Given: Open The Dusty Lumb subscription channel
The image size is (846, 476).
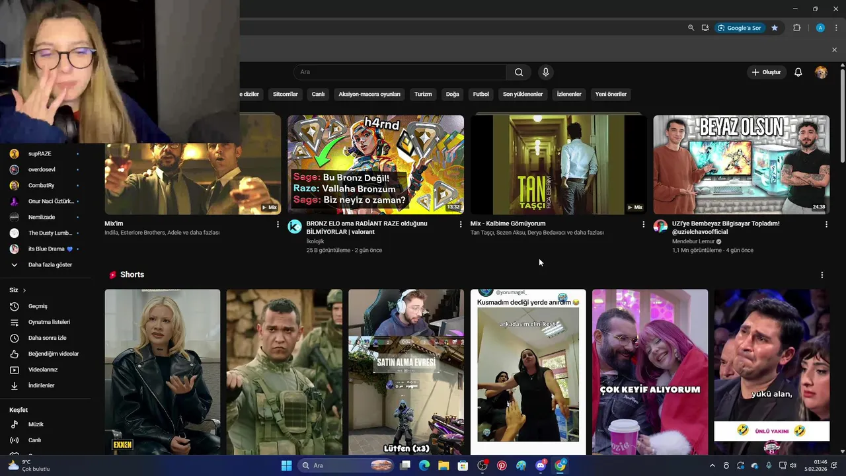Looking at the screenshot, I should click(45, 233).
